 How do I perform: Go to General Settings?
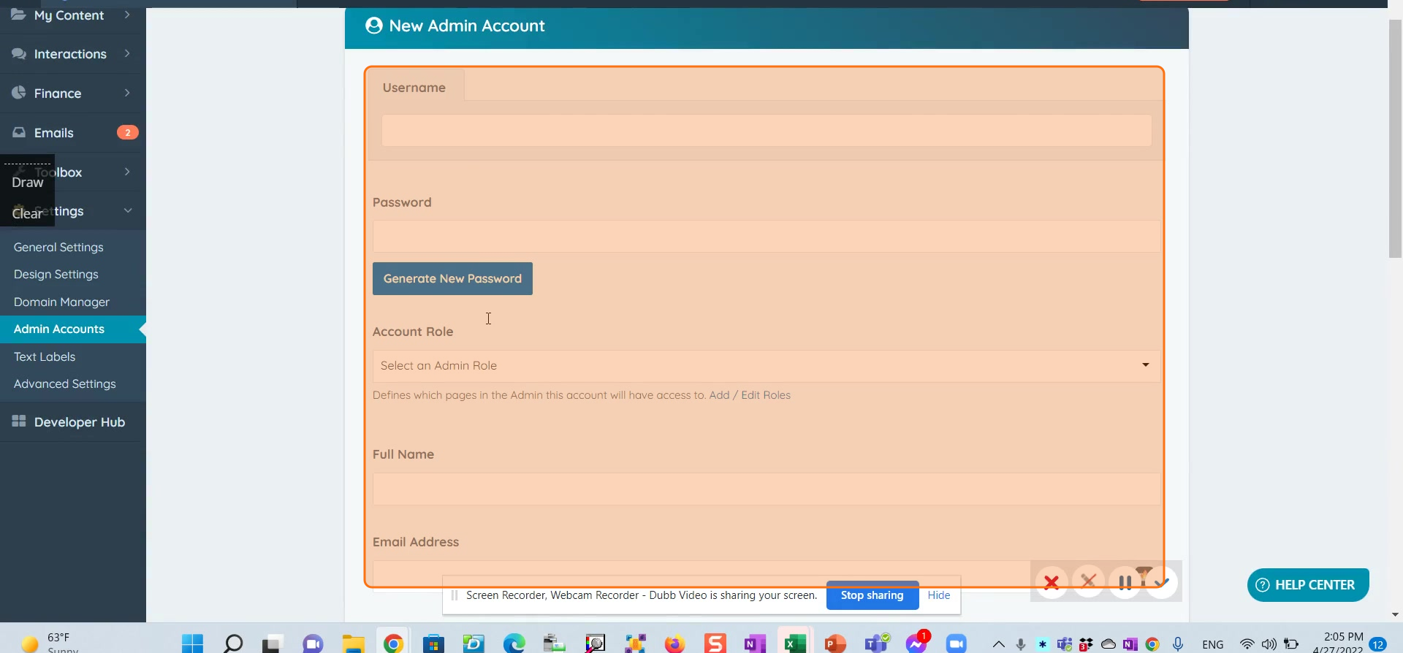58,247
